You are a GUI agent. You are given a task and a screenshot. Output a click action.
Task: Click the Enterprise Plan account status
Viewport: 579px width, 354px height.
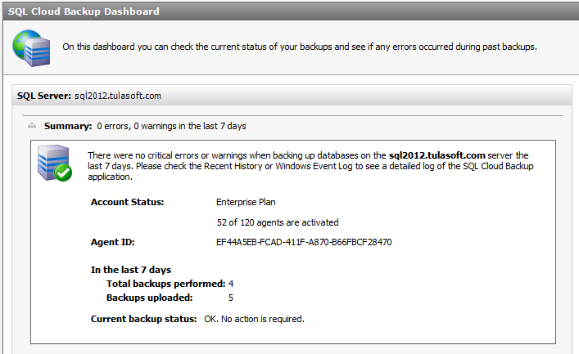[246, 202]
